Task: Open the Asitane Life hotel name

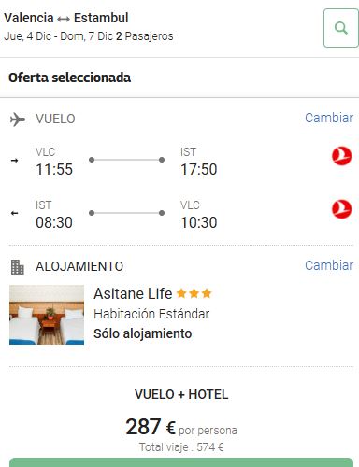Action: point(133,293)
